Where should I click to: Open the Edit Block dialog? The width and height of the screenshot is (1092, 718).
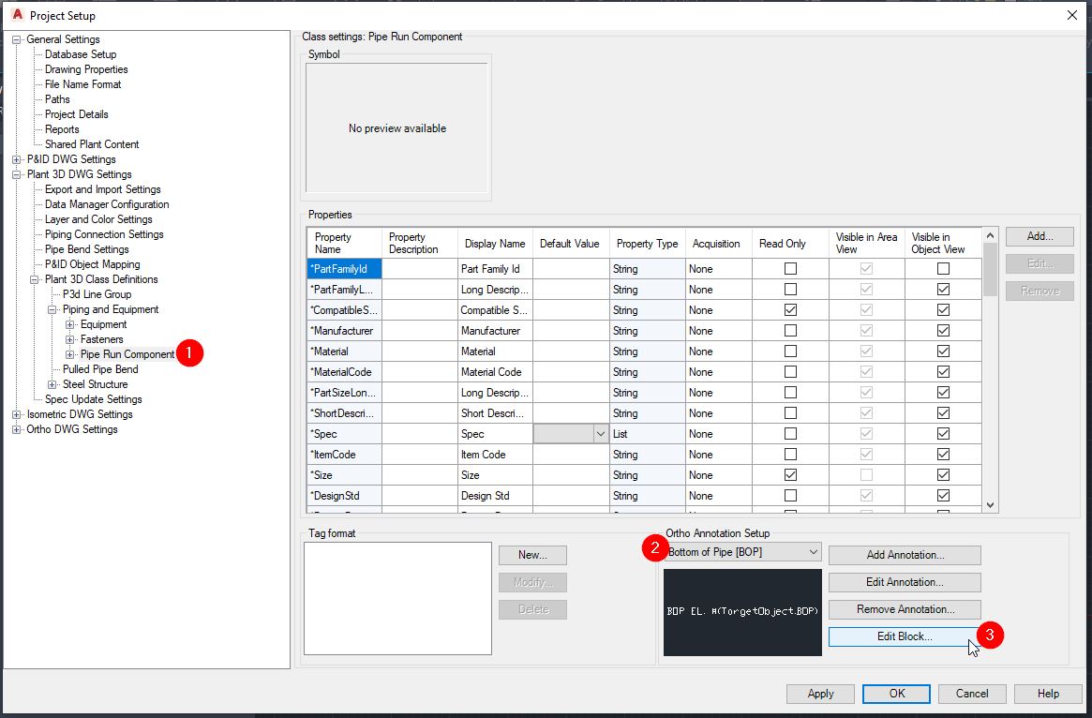pos(904,636)
